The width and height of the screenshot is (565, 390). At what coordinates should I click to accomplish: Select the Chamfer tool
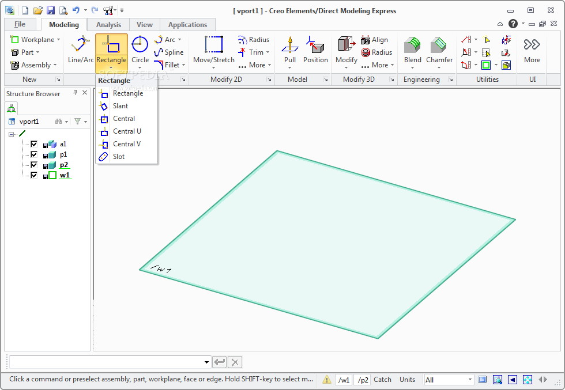coord(439,51)
